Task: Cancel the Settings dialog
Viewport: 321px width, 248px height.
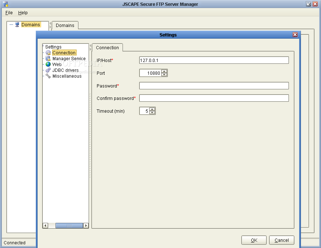Action: tap(282, 240)
